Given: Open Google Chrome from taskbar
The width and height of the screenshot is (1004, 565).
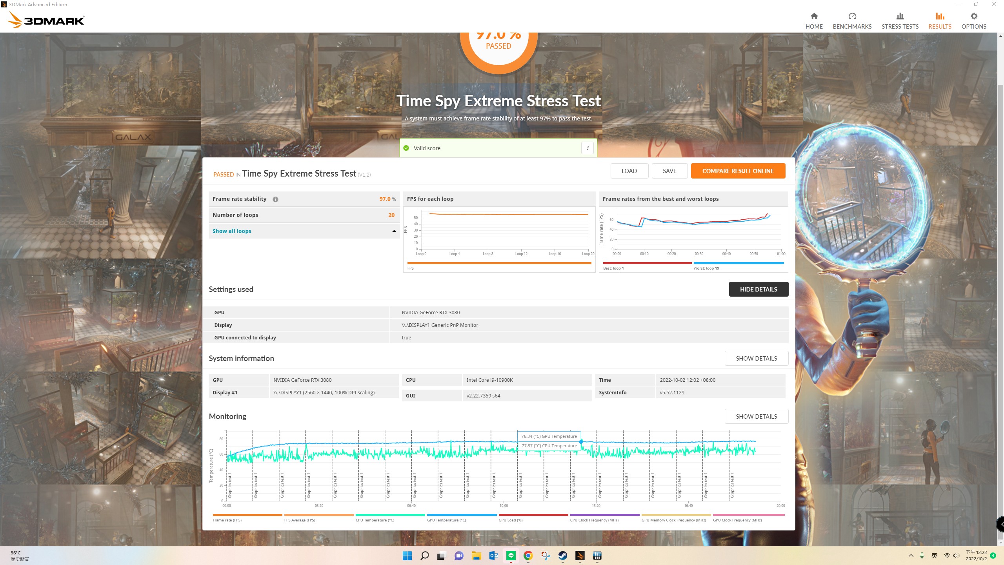Looking at the screenshot, I should [x=528, y=556].
